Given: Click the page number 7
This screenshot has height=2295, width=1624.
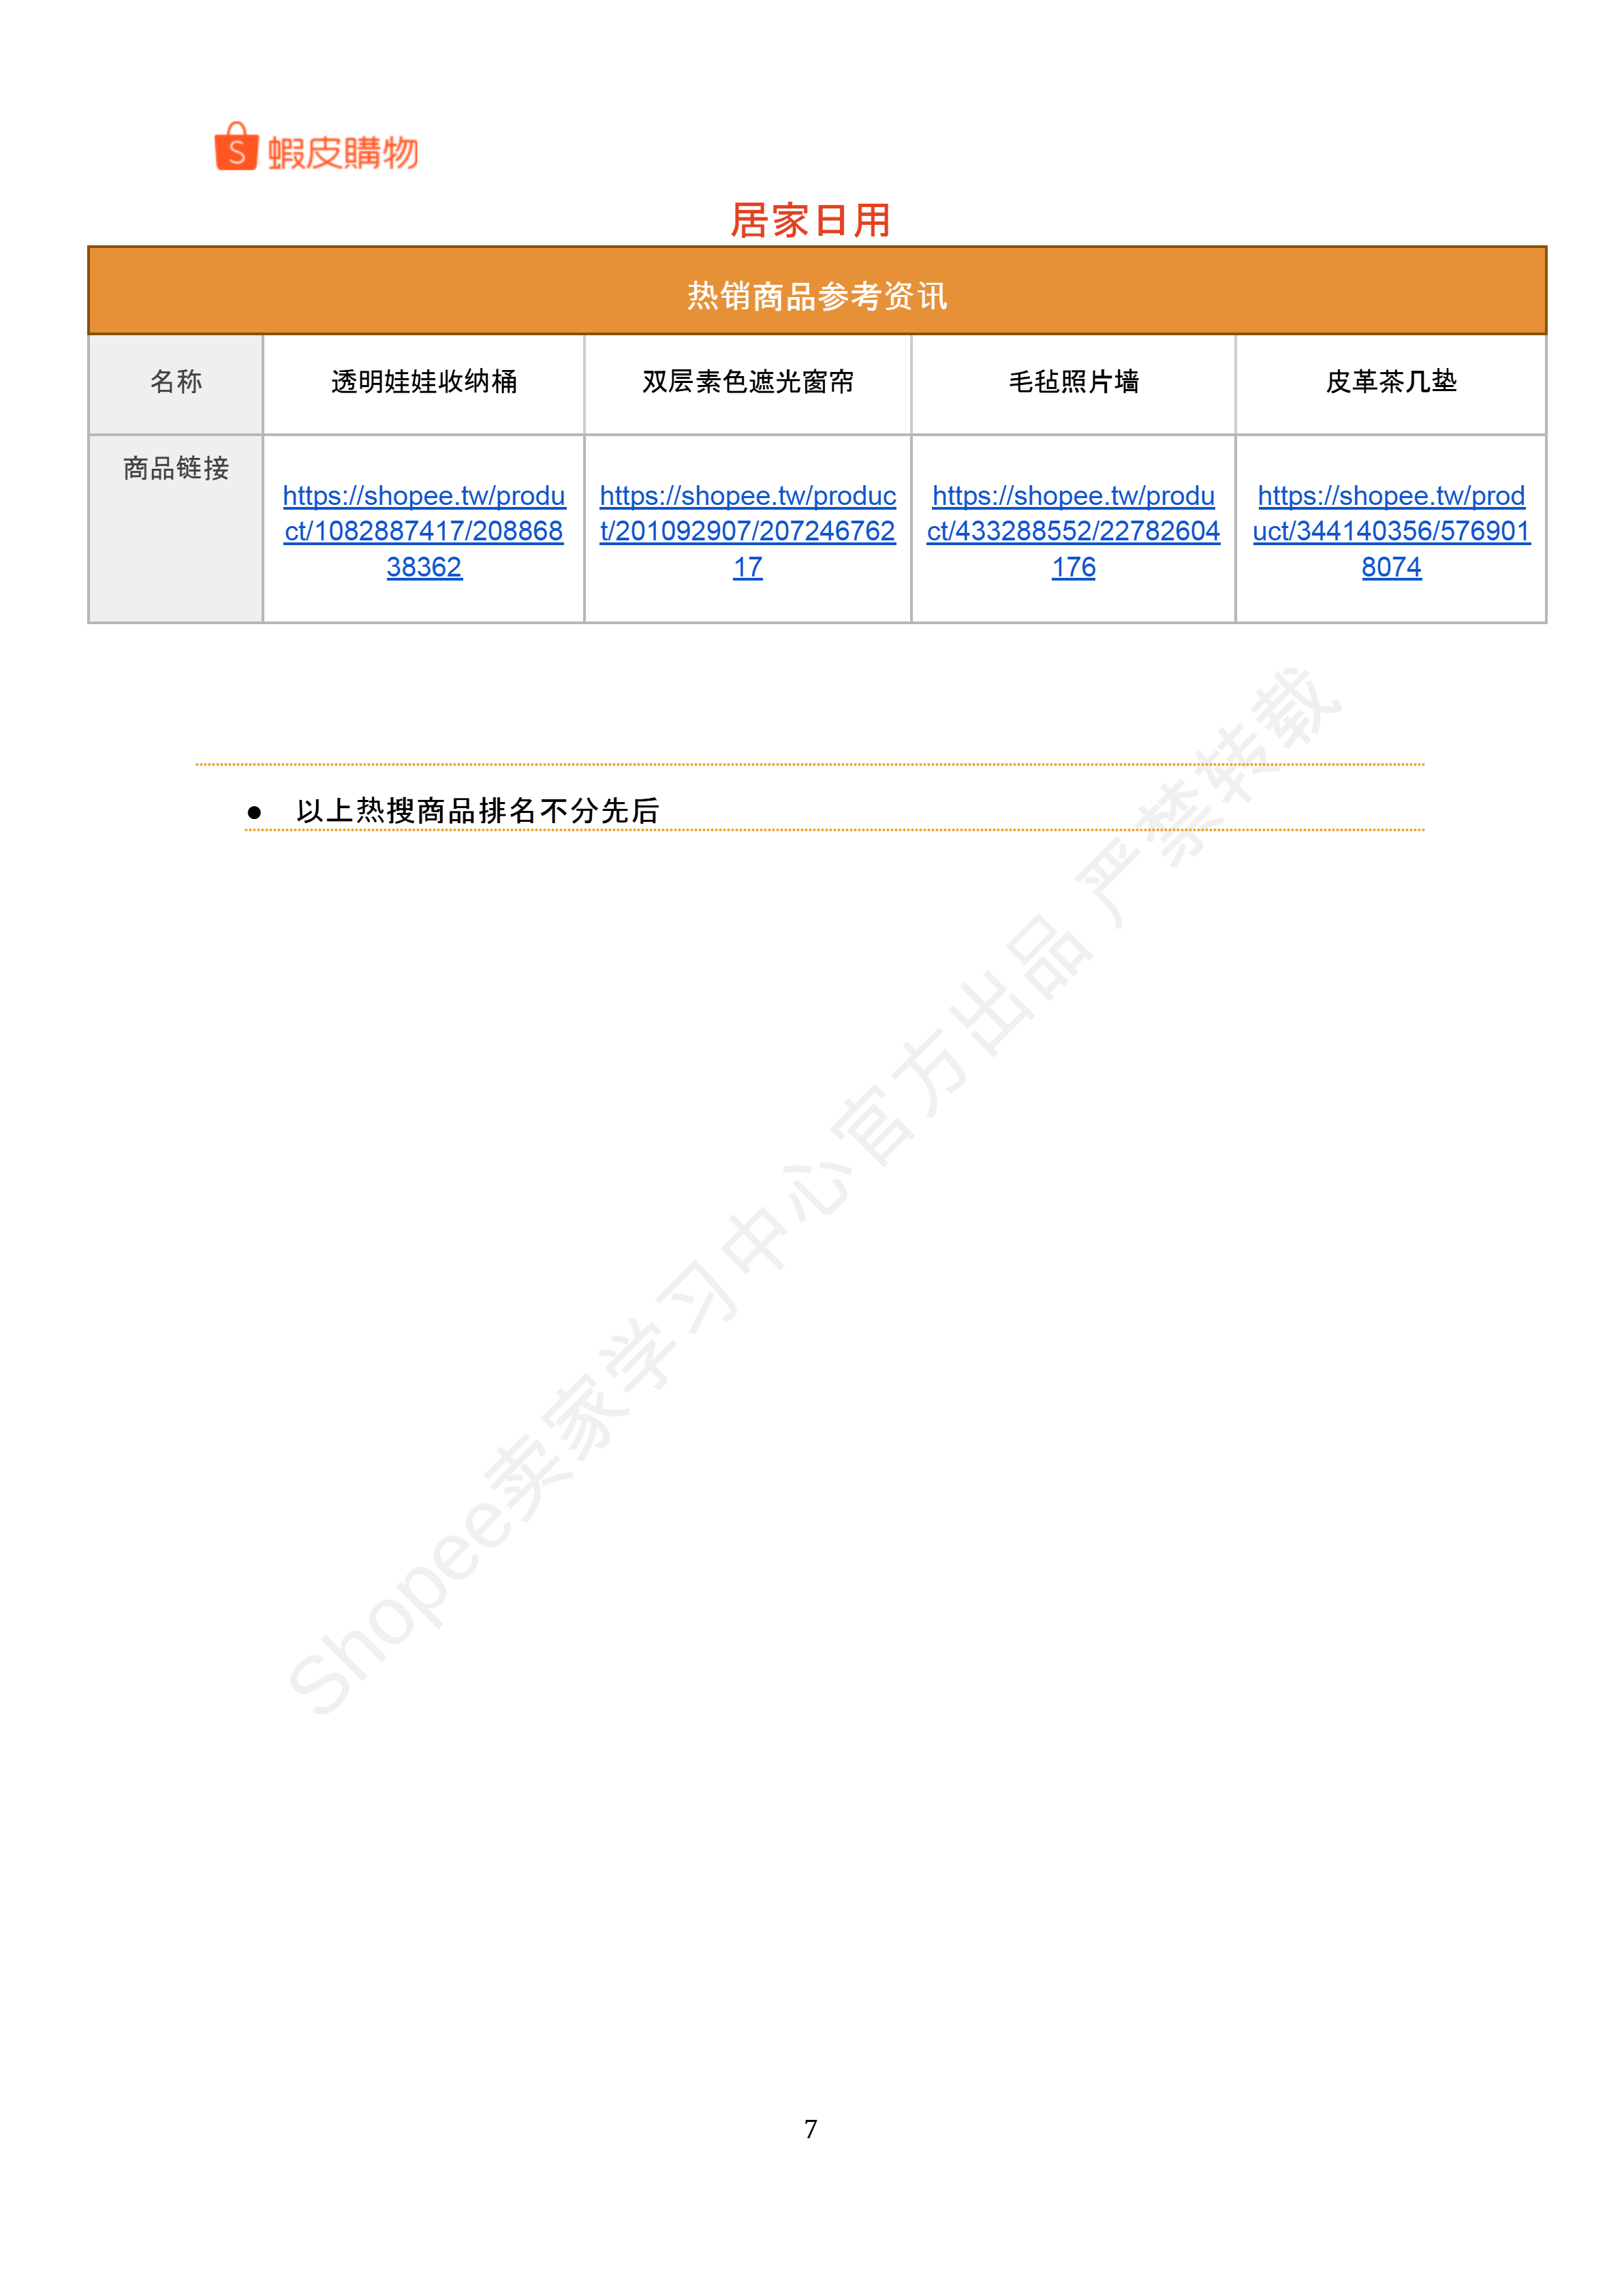Looking at the screenshot, I should tap(811, 2129).
